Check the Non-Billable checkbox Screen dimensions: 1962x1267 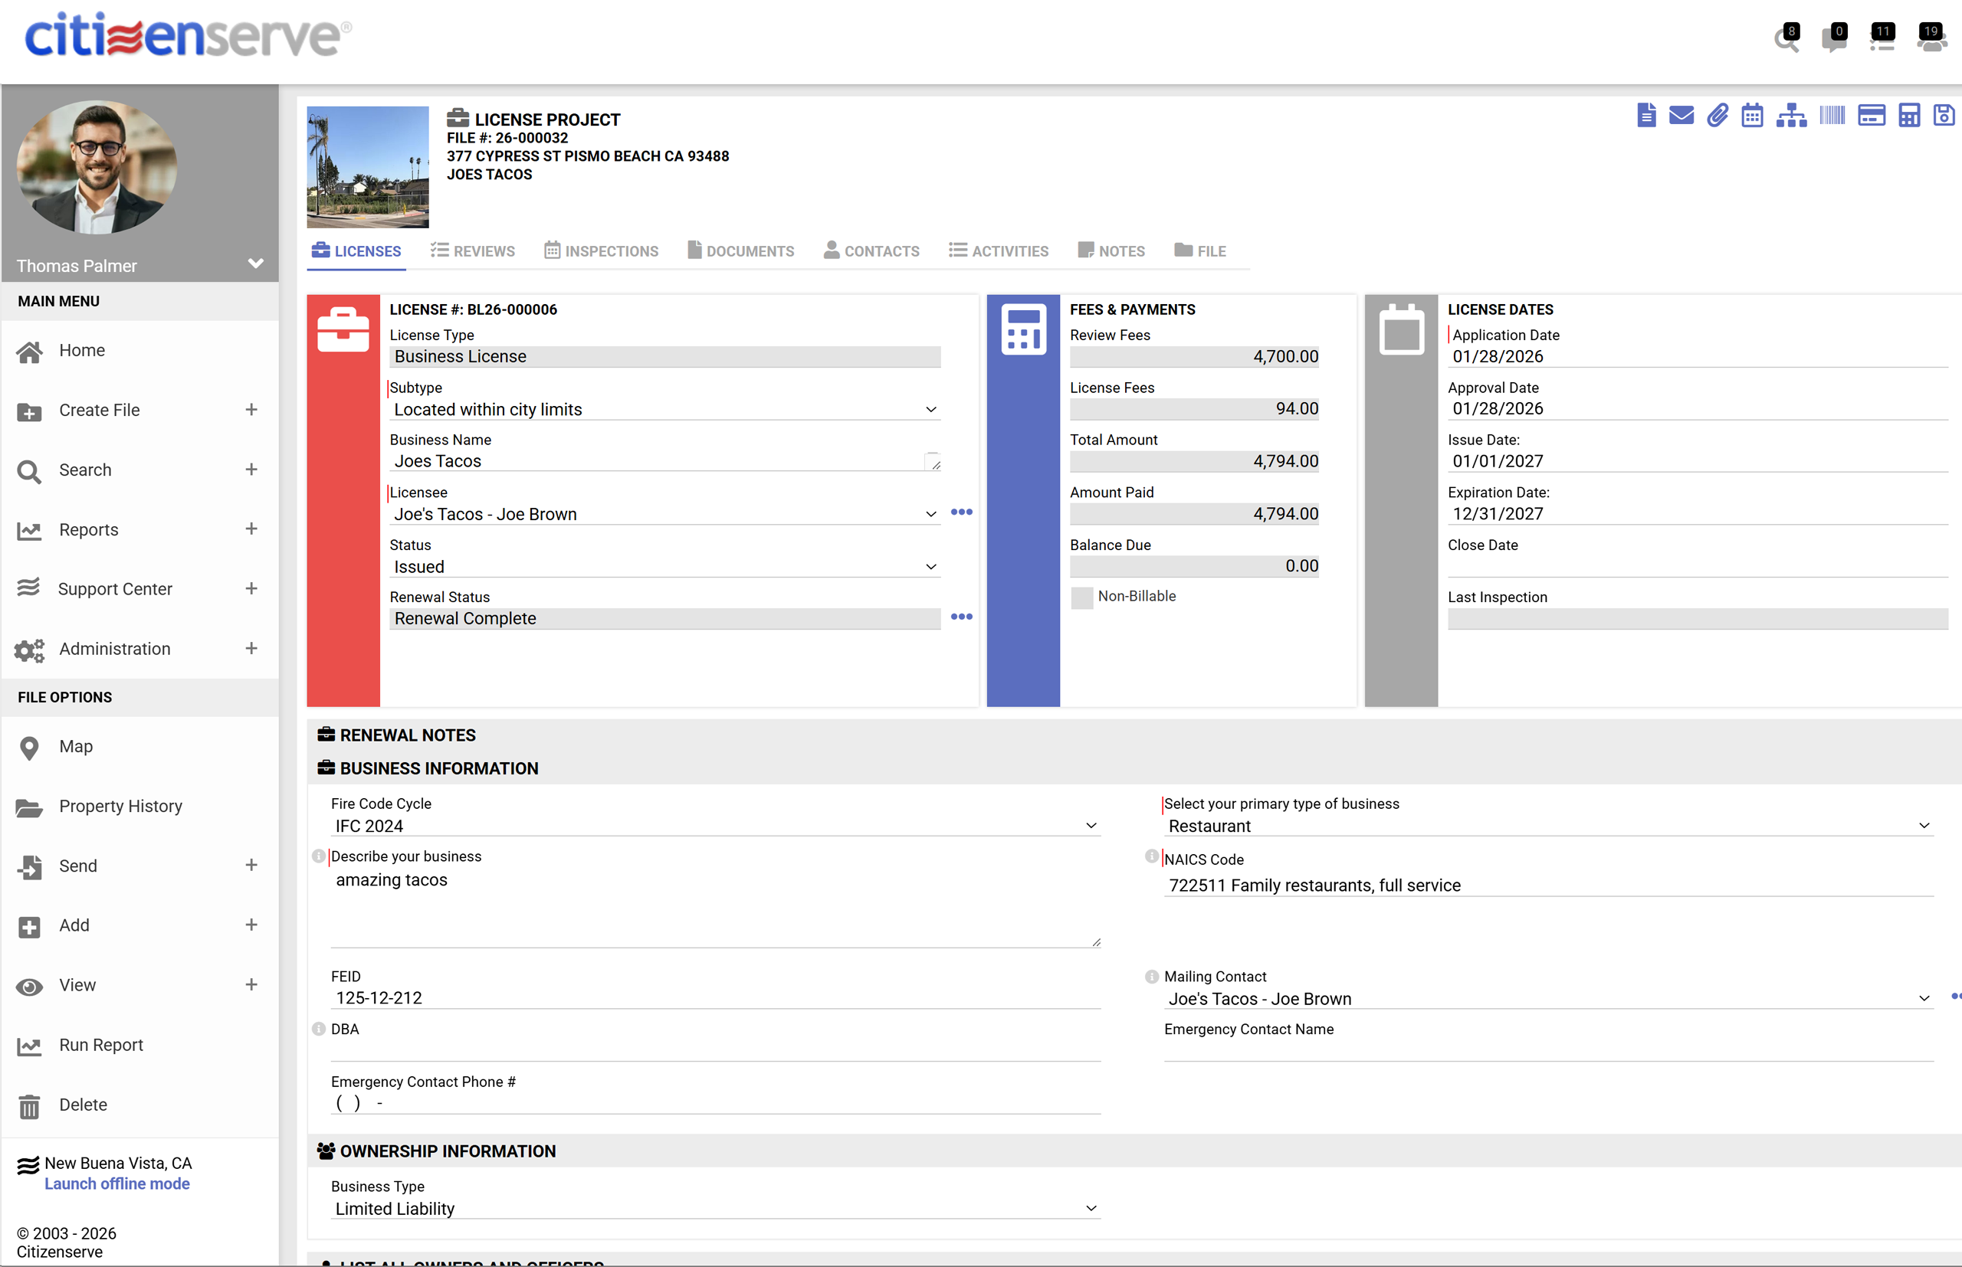(x=1083, y=597)
